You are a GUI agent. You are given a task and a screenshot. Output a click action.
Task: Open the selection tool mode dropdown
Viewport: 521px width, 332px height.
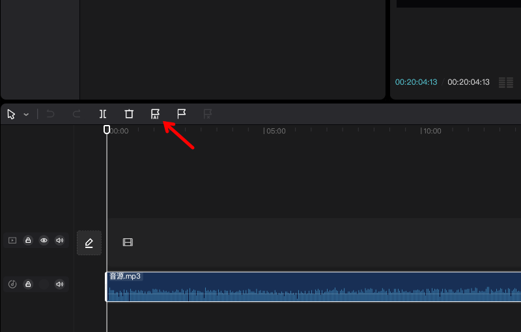point(26,115)
